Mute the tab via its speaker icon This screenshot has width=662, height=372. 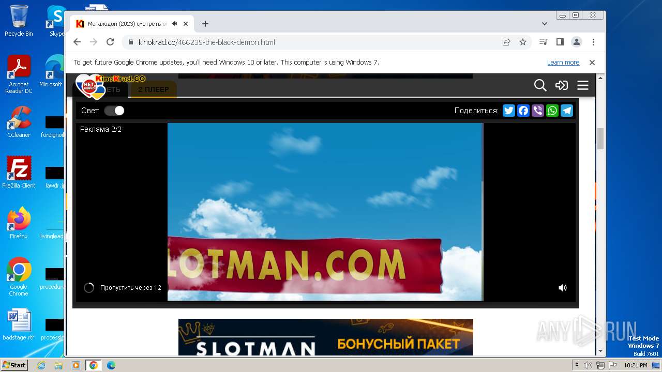(x=175, y=24)
